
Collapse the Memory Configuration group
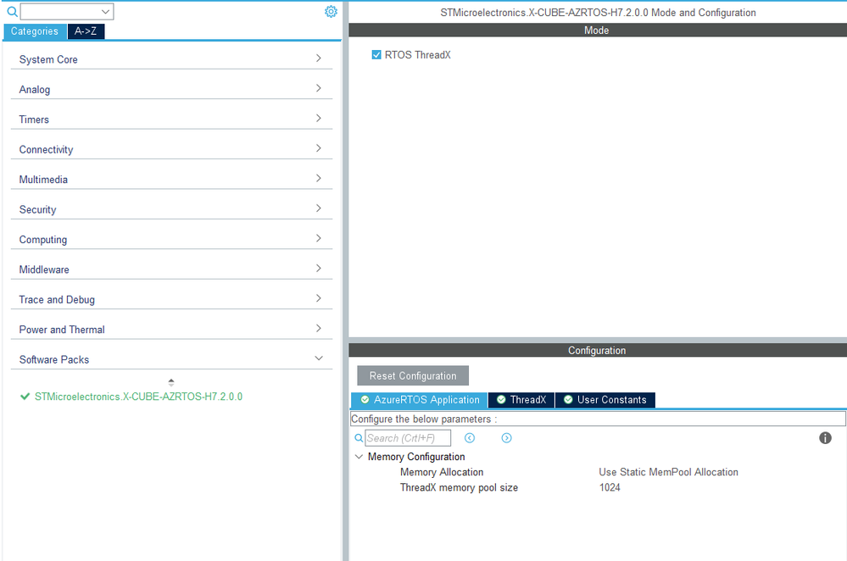click(359, 457)
